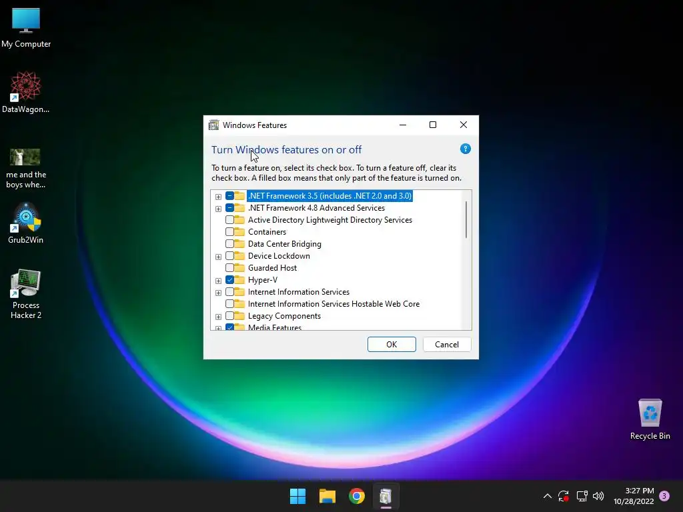This screenshot has width=683, height=512.
Task: Open the network tray icon
Action: [x=582, y=496]
